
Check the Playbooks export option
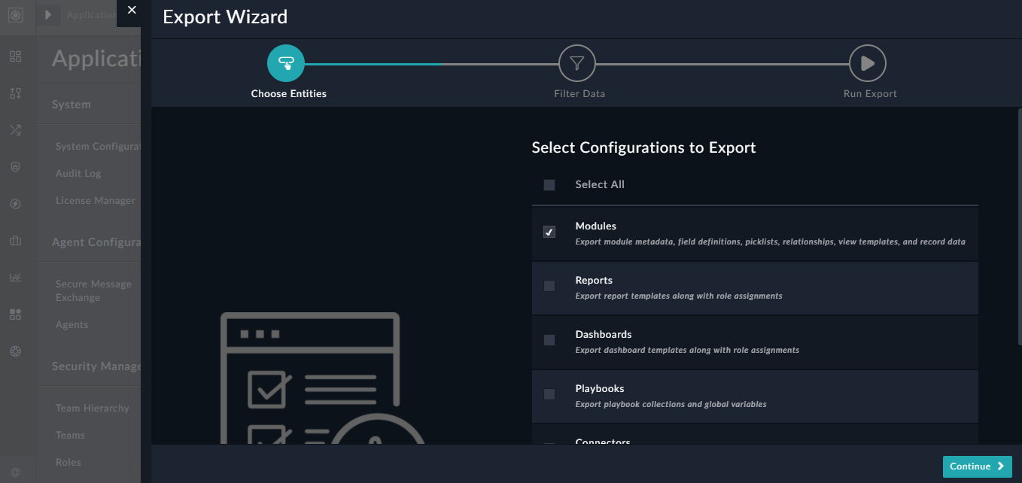[x=549, y=394]
